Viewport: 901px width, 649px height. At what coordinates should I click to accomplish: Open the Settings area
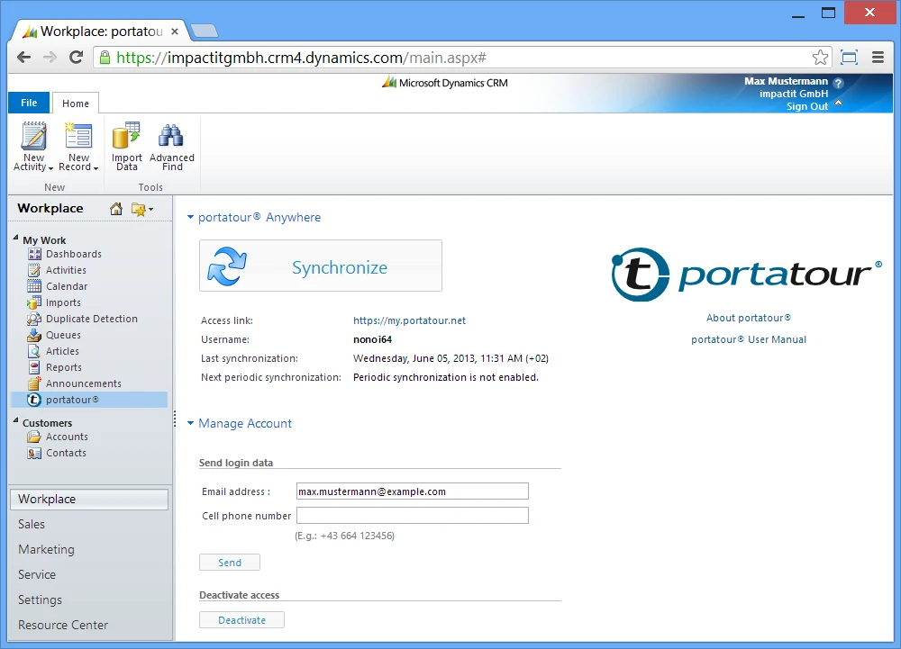[40, 599]
